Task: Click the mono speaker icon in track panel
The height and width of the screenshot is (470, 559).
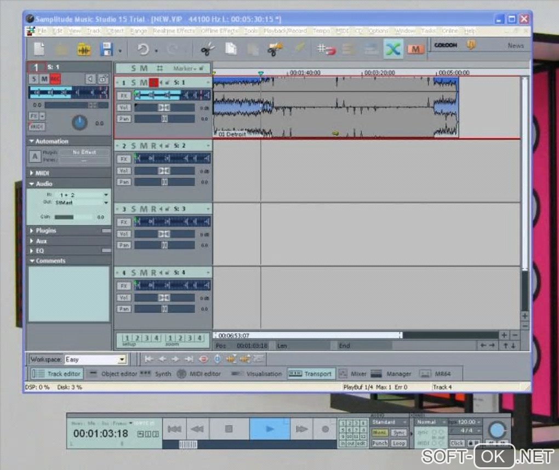Action: [x=90, y=79]
